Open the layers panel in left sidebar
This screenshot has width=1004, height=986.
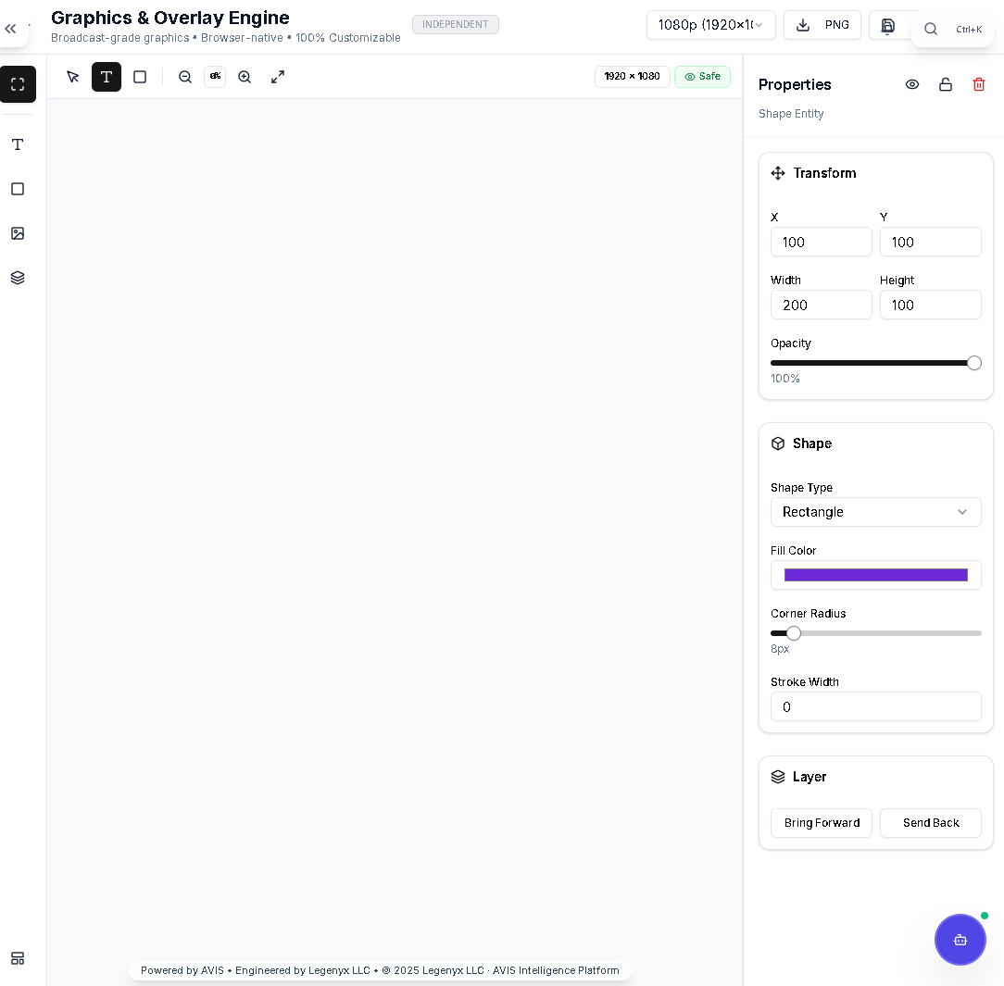click(18, 278)
